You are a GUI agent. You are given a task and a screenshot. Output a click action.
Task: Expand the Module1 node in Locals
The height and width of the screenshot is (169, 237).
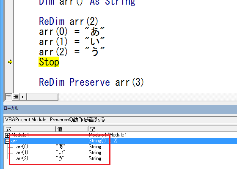click(x=7, y=135)
